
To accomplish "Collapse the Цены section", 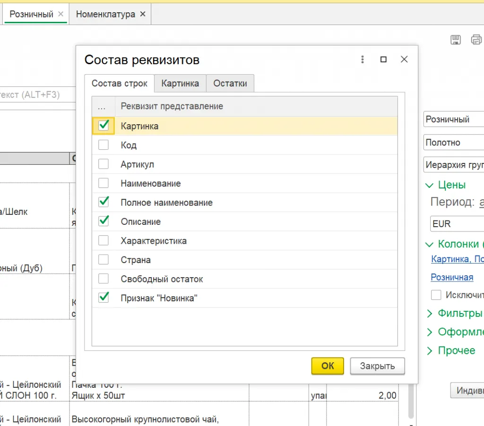I will 429,186.
